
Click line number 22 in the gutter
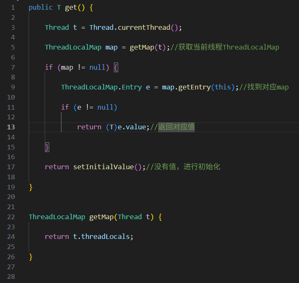[11, 217]
